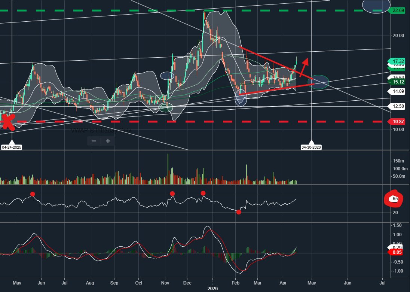Select the 04-30-2026 date marker
Viewport: 410px width, 292px height.
[311, 147]
